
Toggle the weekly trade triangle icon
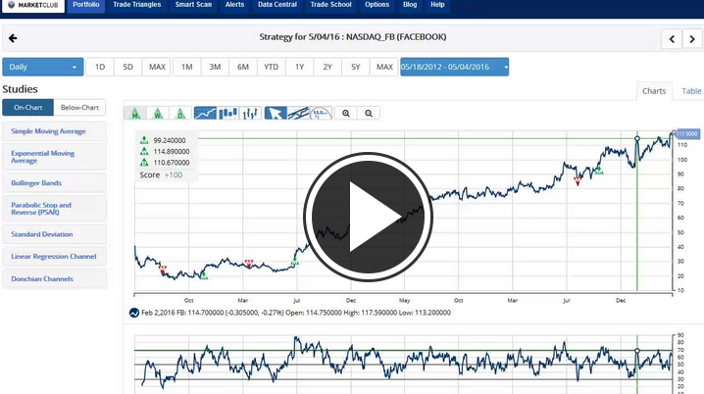pos(158,114)
